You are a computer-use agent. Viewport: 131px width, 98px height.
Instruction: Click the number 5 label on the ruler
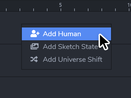click(x=61, y=5)
